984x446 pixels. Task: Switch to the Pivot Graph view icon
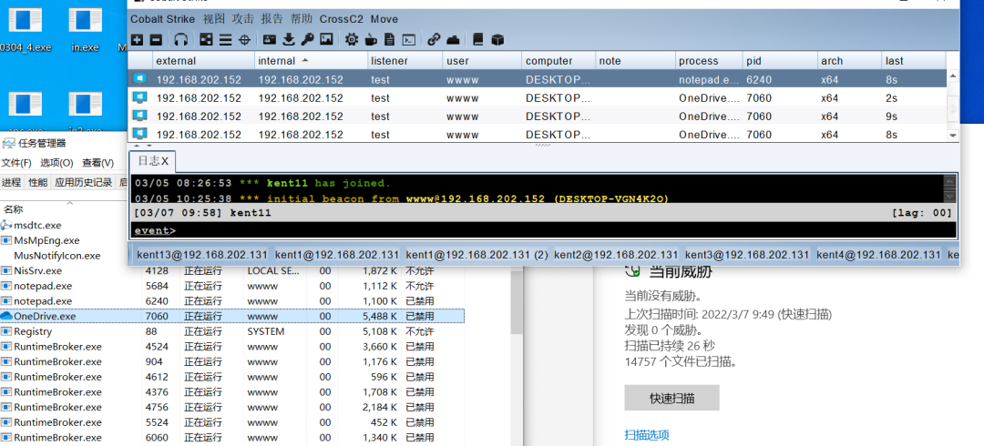click(206, 40)
